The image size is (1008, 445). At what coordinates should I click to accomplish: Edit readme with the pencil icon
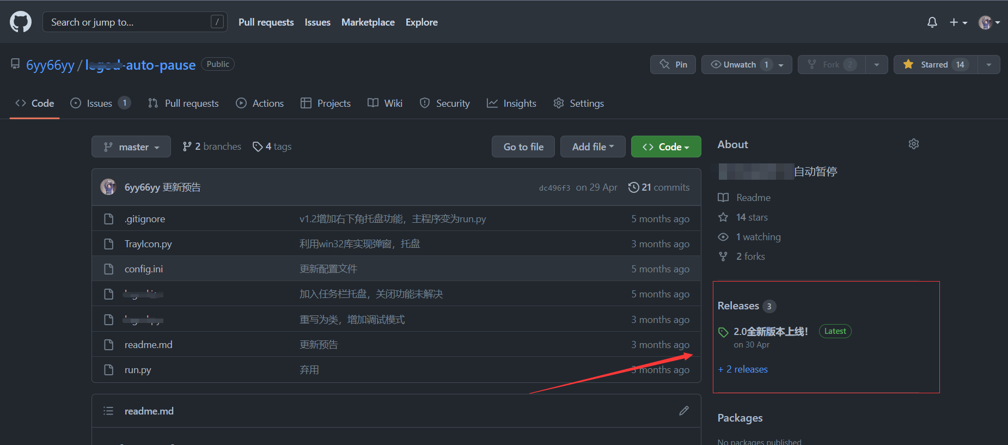[x=684, y=411]
